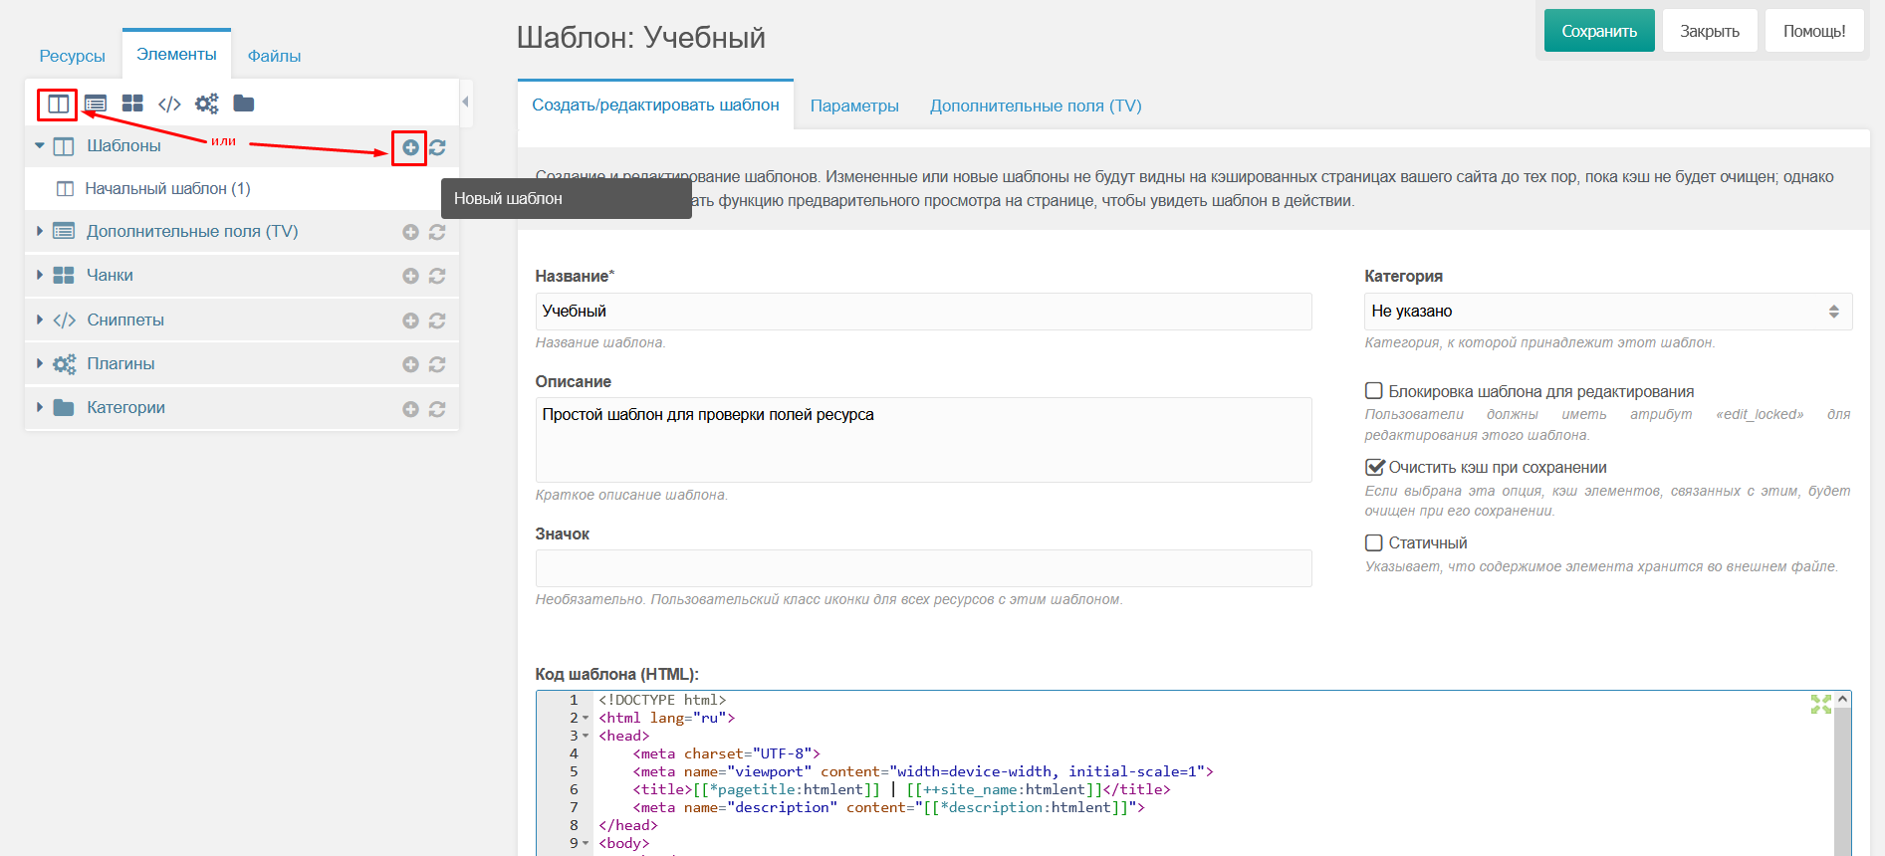
Task: Refresh the Шаблоны list
Action: click(437, 147)
